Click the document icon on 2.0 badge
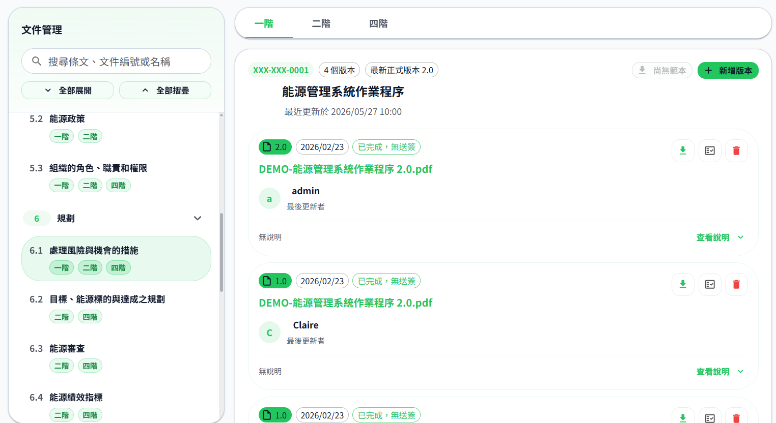 (267, 147)
